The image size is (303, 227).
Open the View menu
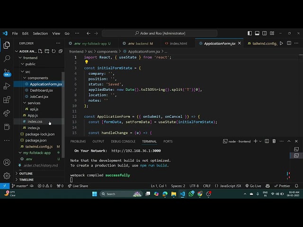tap(56, 34)
